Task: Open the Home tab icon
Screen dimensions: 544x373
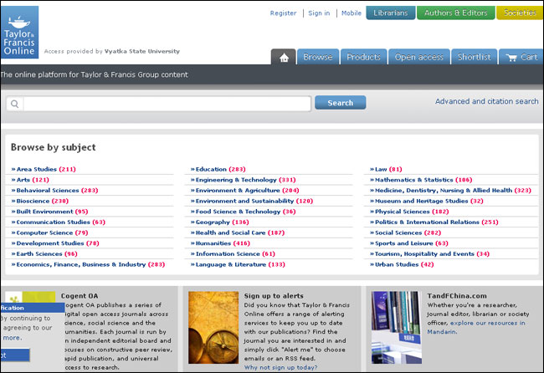Action: (284, 57)
